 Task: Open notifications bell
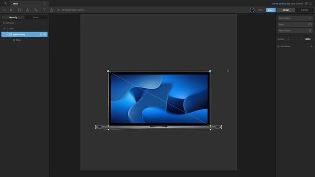311,3
